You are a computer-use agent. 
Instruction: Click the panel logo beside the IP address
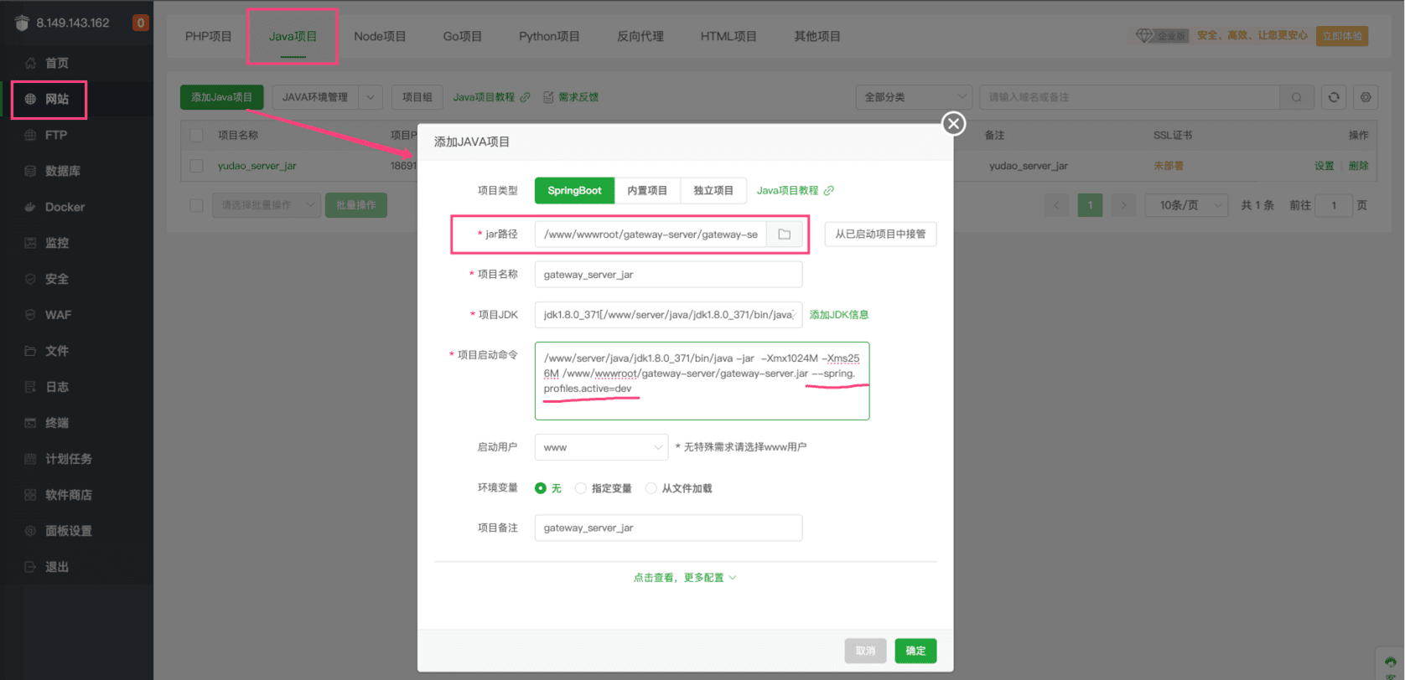coord(22,23)
